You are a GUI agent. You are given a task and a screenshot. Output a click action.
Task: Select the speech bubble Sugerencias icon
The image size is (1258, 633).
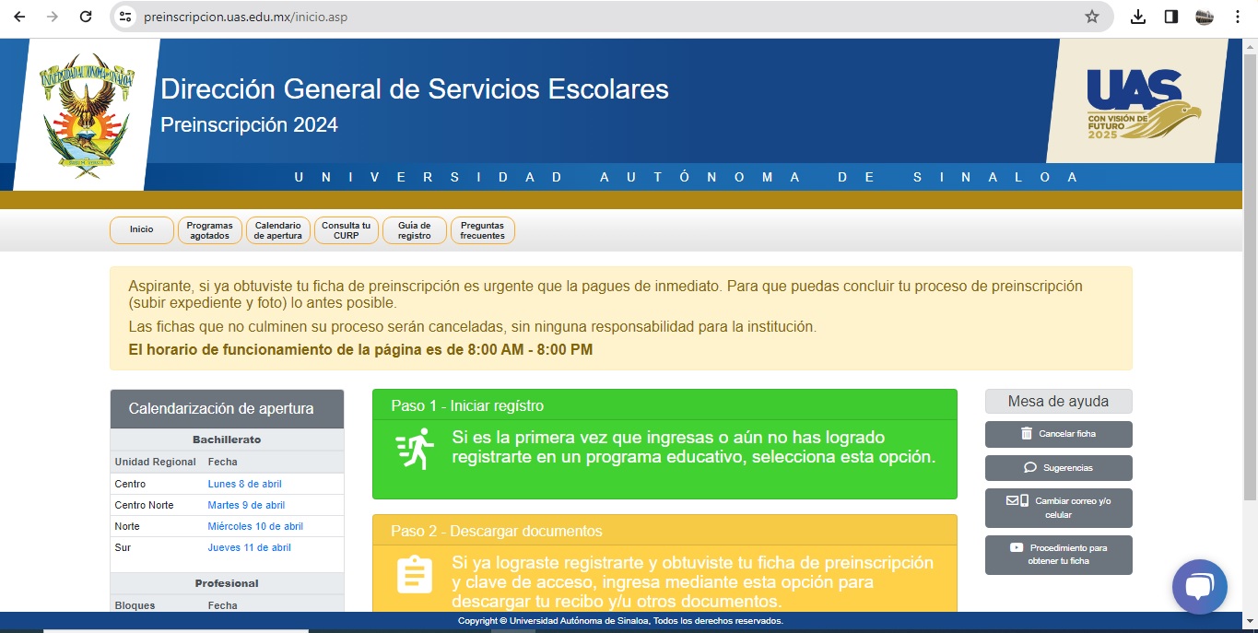(1029, 467)
